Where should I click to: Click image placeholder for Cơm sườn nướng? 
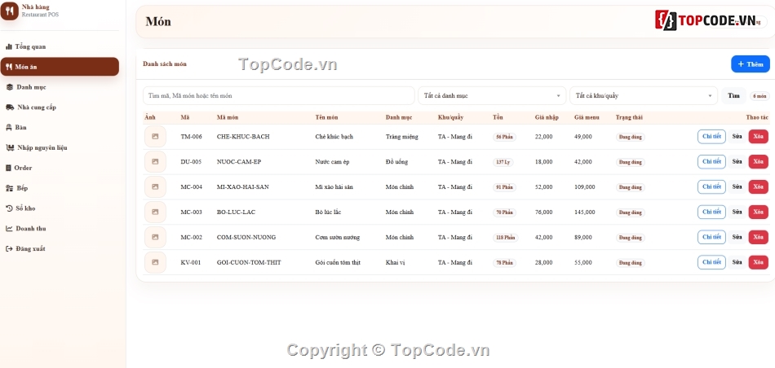155,237
